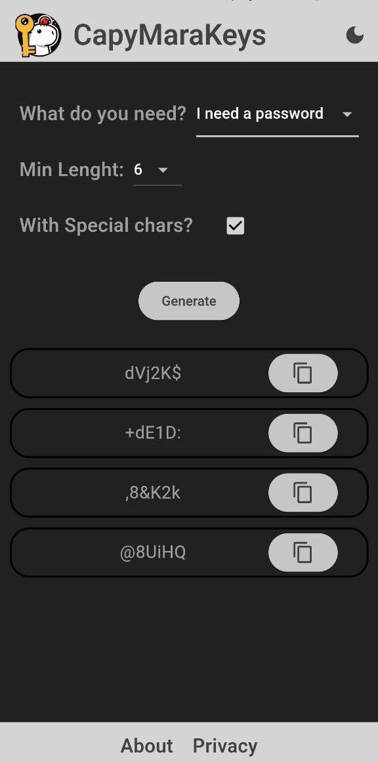378x762 pixels.
Task: Copy the password @8UiHQ
Action: [x=303, y=552]
